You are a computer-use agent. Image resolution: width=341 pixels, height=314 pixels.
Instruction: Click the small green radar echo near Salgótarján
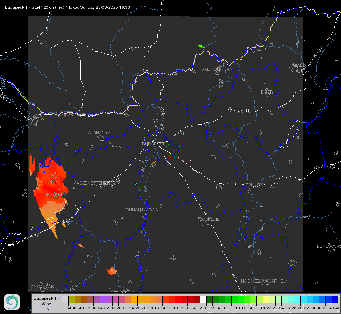pos(201,46)
